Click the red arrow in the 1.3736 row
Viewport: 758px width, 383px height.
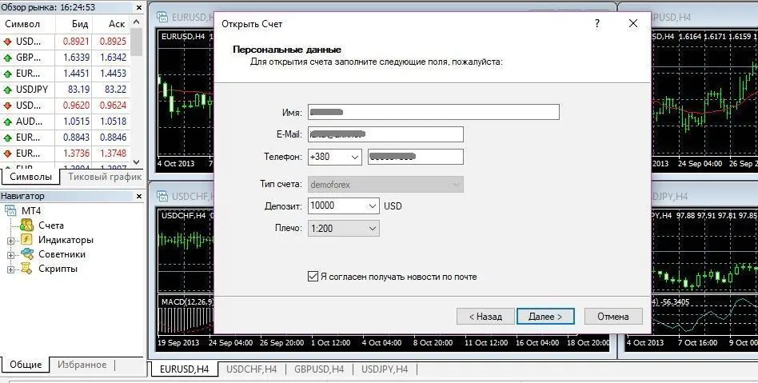coord(7,154)
